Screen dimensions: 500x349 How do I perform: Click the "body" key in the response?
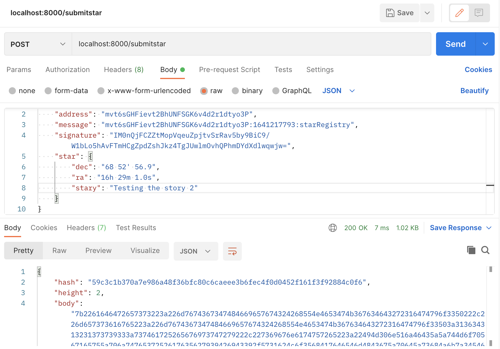click(67, 303)
